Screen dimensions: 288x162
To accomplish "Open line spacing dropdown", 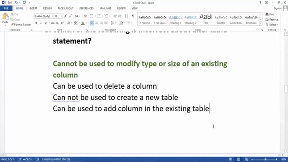I will click(x=113, y=23).
